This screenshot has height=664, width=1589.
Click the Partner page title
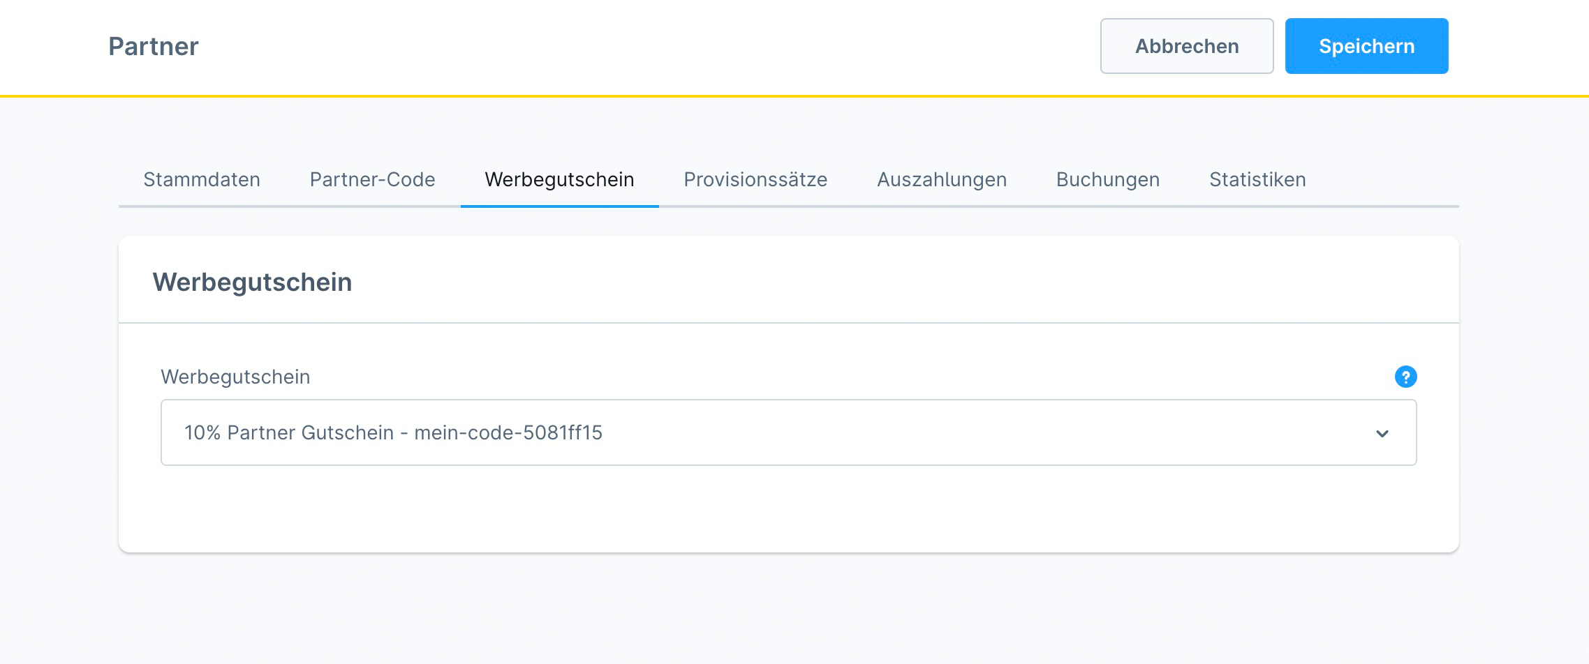tap(154, 46)
